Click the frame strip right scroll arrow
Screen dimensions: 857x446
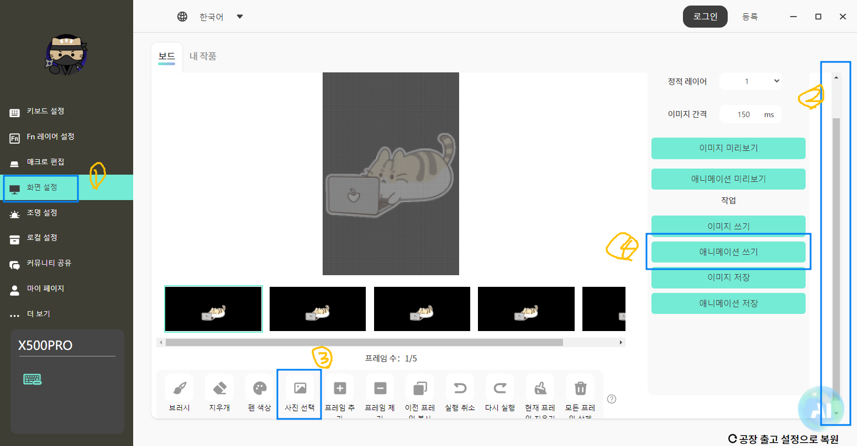621,343
